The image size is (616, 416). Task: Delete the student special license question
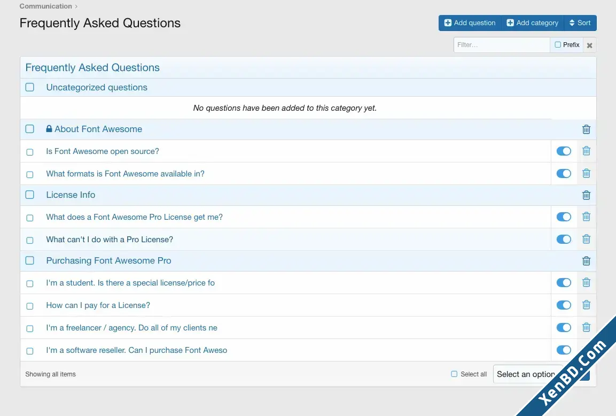[586, 282]
